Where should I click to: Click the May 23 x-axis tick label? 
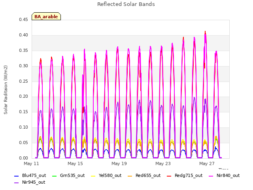(x=163, y=163)
